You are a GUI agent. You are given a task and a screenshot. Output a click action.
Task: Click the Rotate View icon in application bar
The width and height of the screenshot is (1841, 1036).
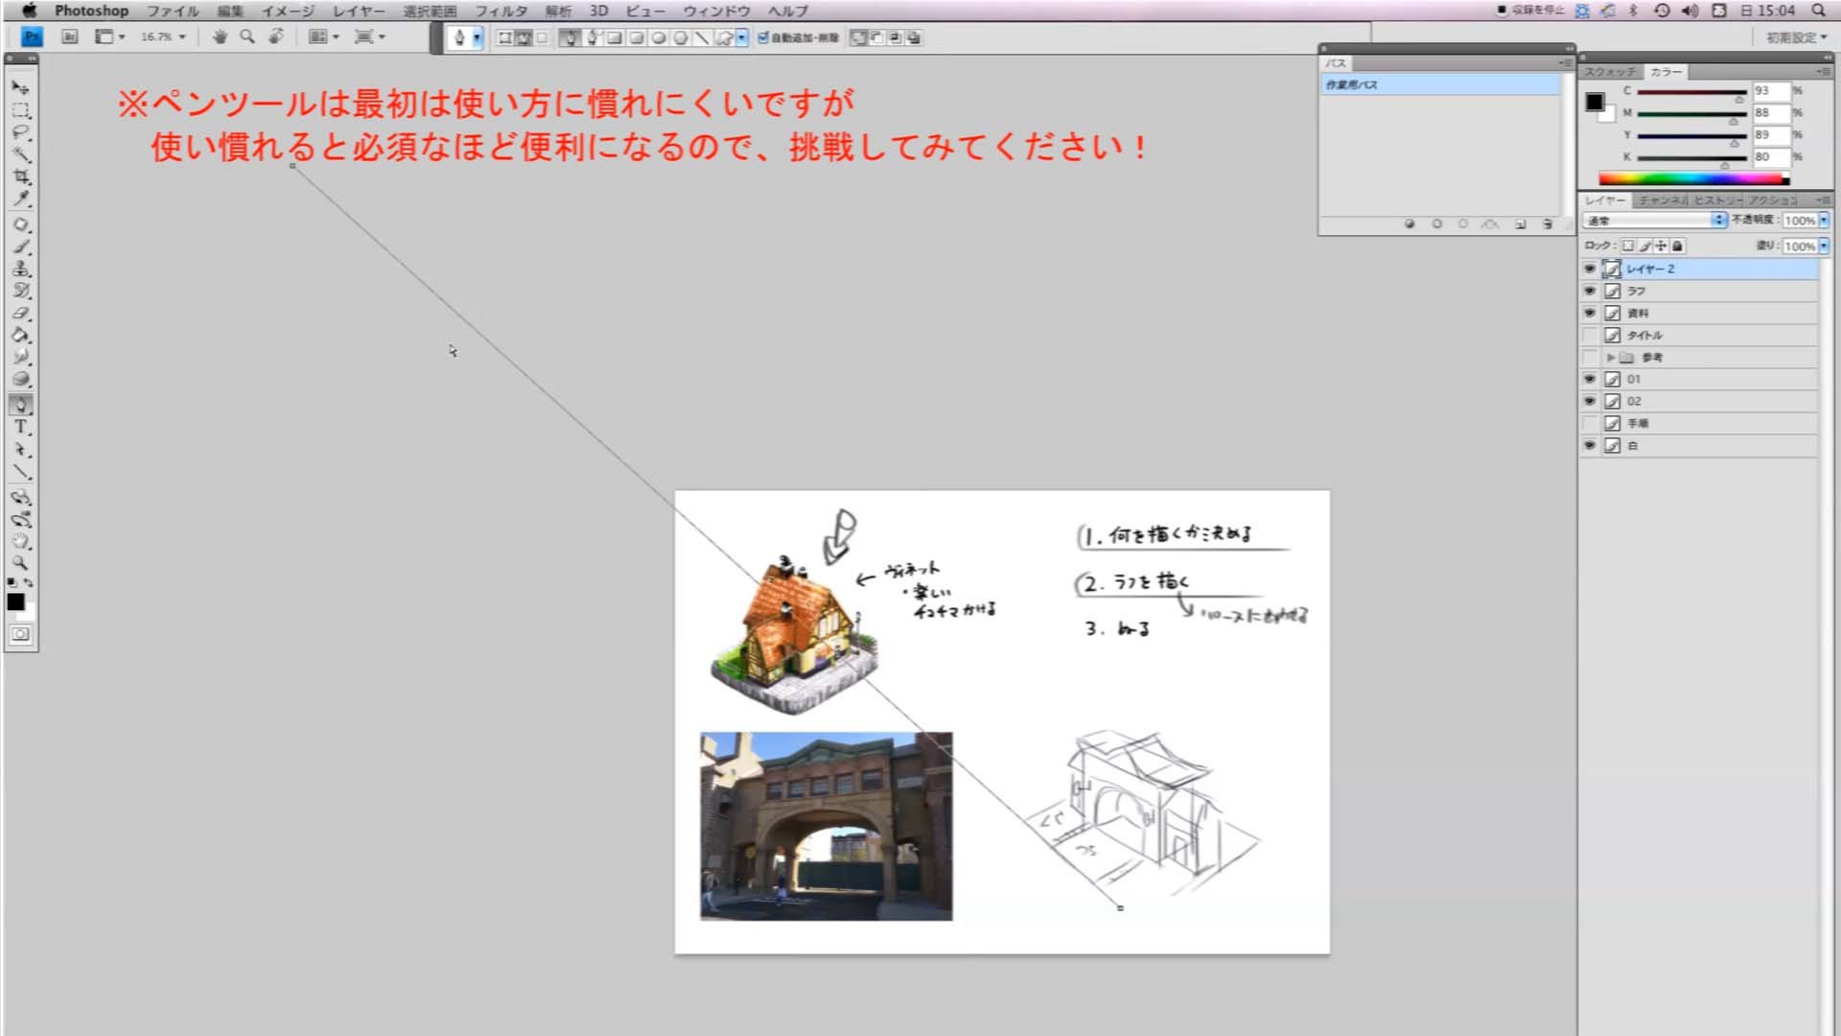tap(275, 36)
